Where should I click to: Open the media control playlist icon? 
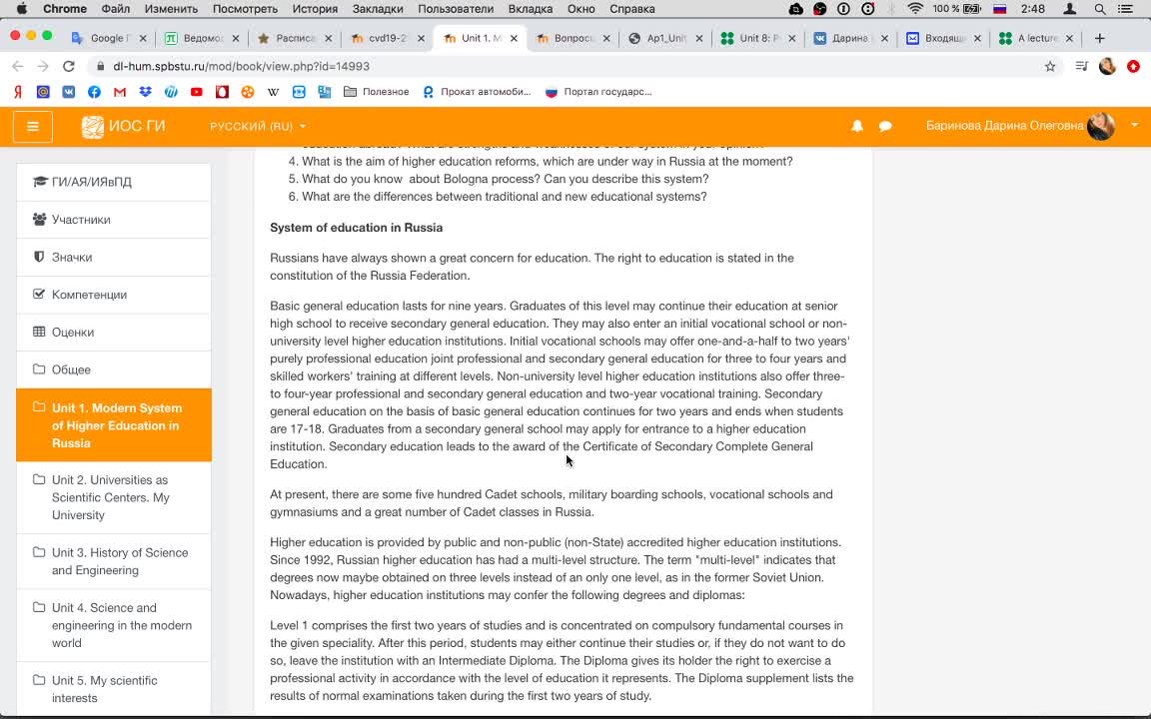(x=1081, y=66)
